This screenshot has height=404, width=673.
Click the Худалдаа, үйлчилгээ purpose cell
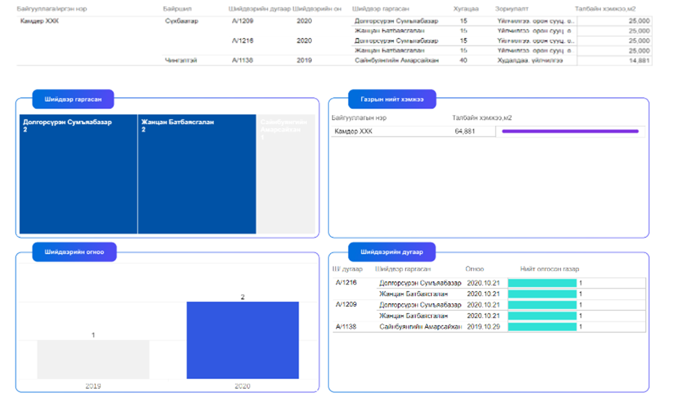click(530, 61)
